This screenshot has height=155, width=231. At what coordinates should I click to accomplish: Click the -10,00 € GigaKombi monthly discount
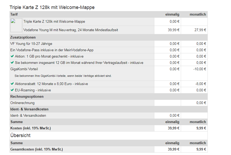click(200, 69)
